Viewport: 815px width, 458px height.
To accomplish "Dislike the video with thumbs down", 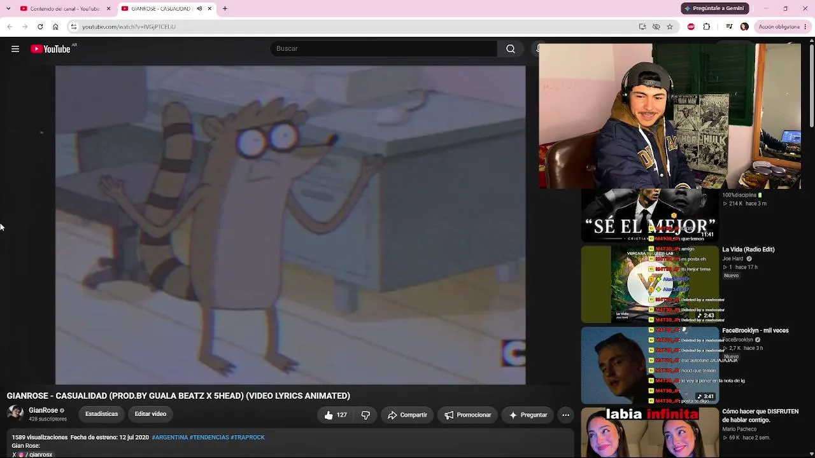I will point(365,415).
